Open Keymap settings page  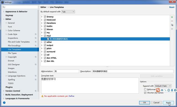9,15
